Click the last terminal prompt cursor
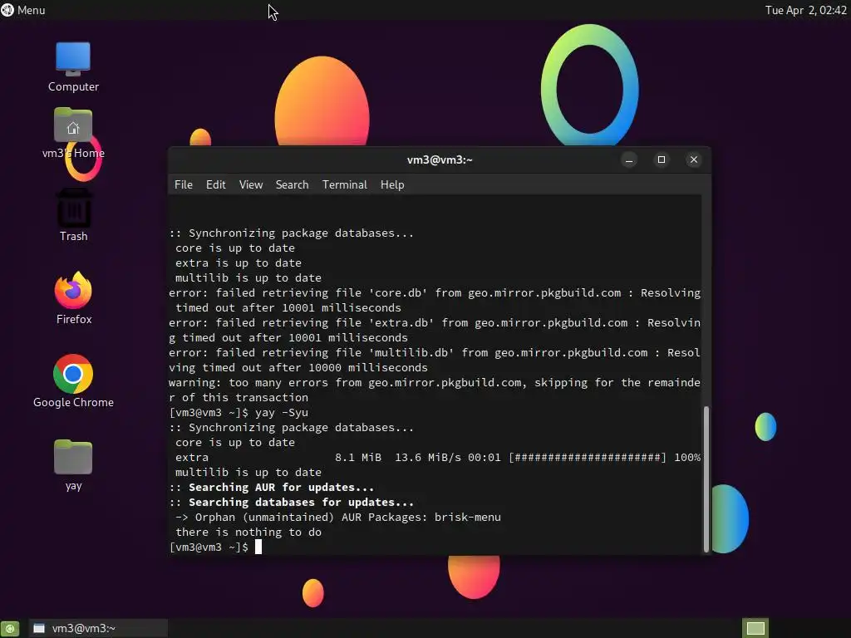This screenshot has height=638, width=851. coord(258,547)
